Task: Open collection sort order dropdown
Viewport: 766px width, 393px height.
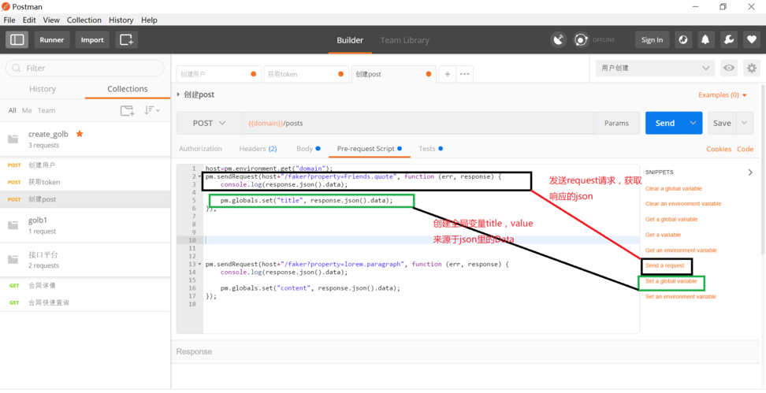Action: pos(152,110)
